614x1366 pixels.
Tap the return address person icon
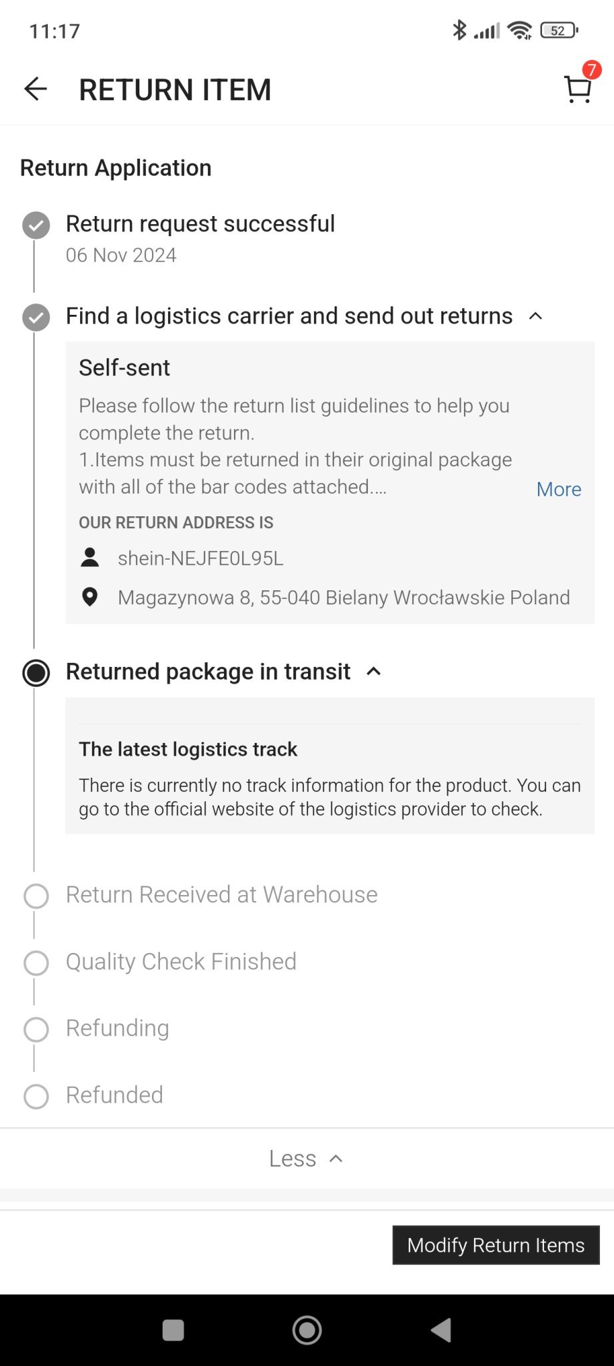(90, 558)
